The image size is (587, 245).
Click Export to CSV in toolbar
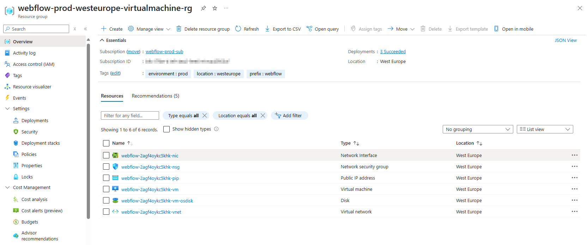[283, 29]
